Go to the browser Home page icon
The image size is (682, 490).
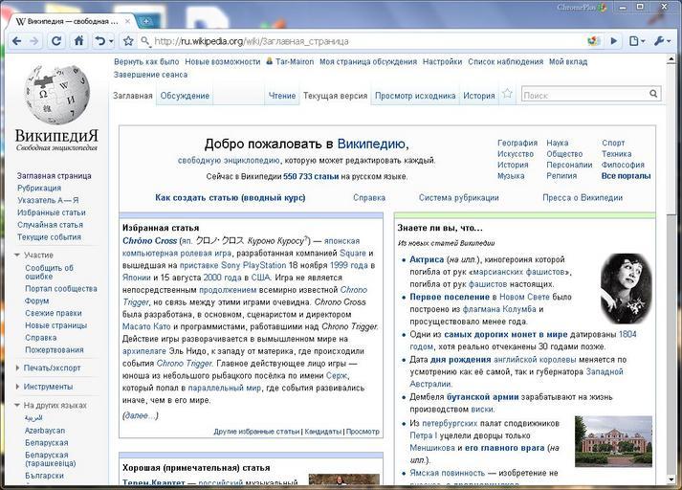[x=78, y=41]
